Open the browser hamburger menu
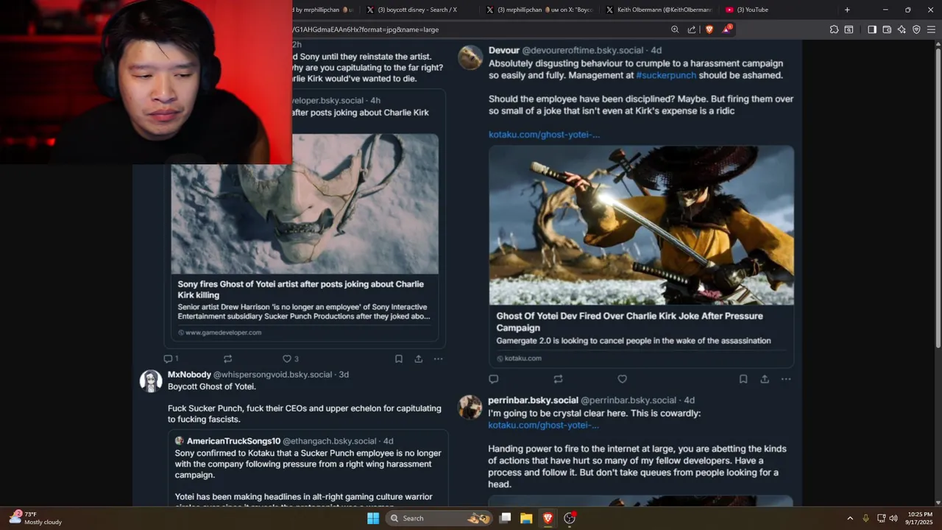Image resolution: width=942 pixels, height=530 pixels. click(931, 29)
